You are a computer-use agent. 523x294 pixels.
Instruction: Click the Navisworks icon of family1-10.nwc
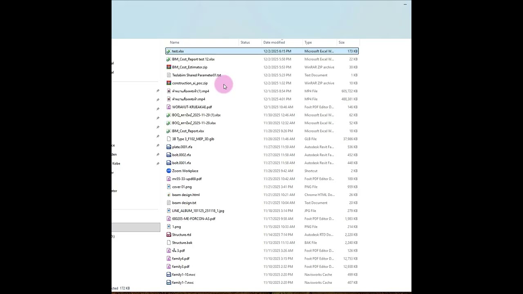coord(169,274)
